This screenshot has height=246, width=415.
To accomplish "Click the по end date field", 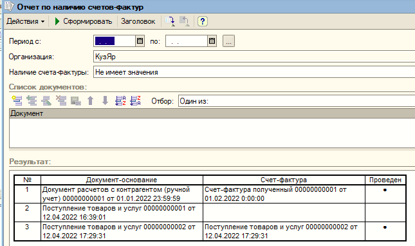I will (x=187, y=41).
